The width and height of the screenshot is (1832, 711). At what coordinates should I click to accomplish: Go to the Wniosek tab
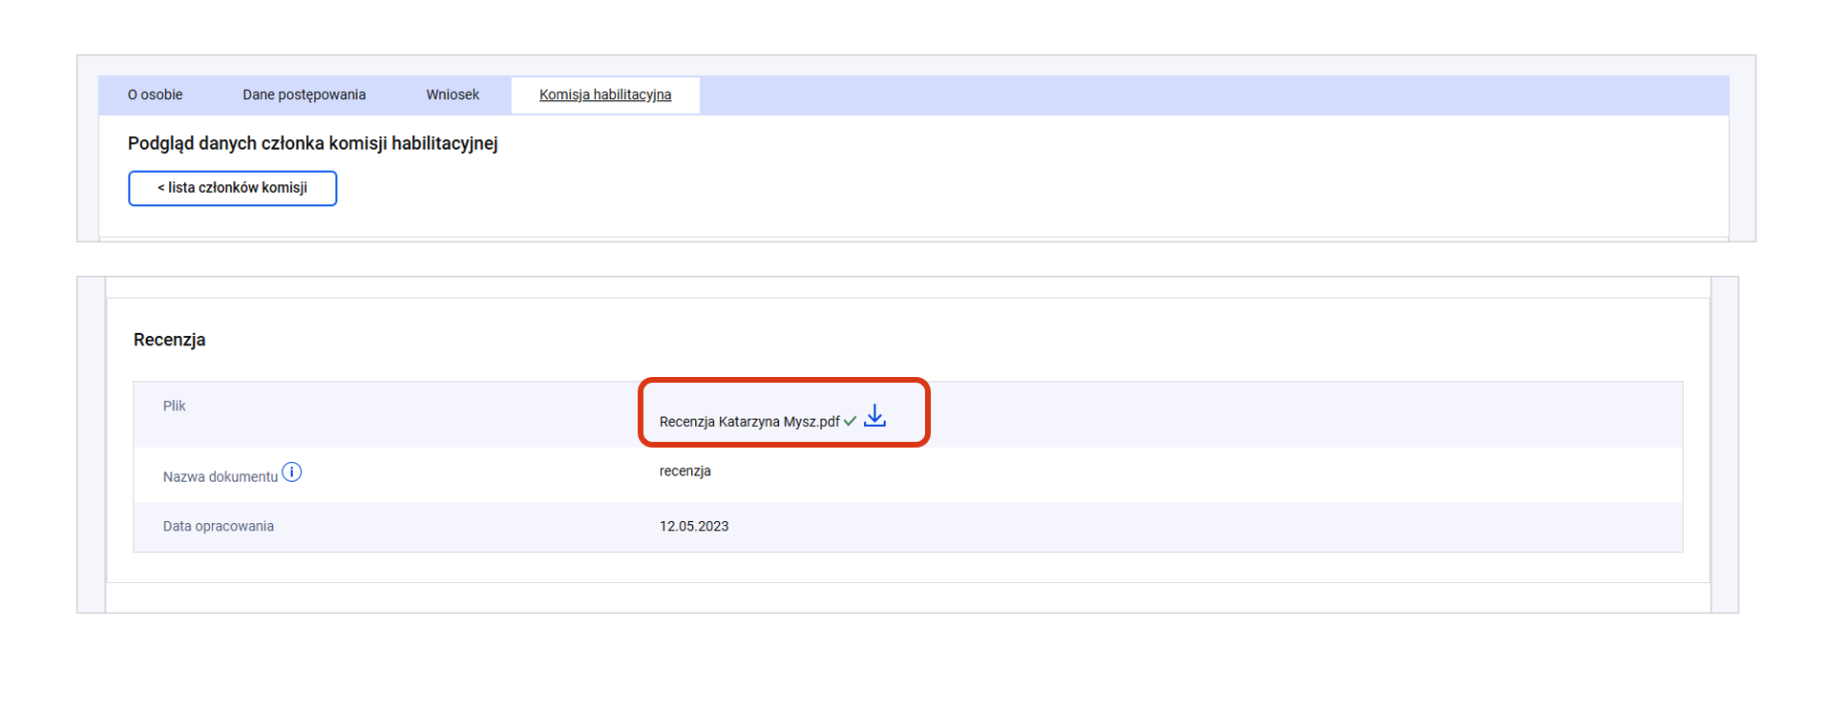click(x=453, y=94)
